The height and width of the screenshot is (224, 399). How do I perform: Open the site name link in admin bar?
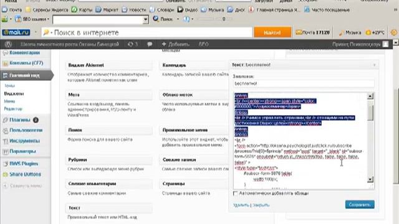[70, 44]
